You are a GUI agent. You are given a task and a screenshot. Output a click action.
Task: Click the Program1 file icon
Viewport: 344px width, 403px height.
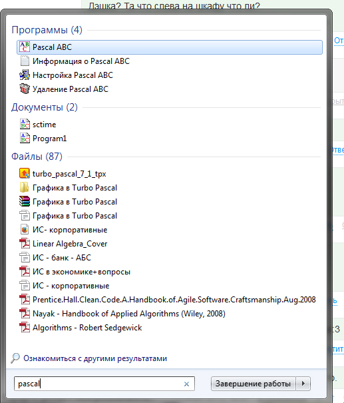tap(25, 139)
